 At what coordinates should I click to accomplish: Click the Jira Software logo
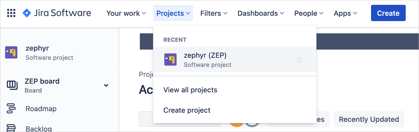click(x=57, y=13)
